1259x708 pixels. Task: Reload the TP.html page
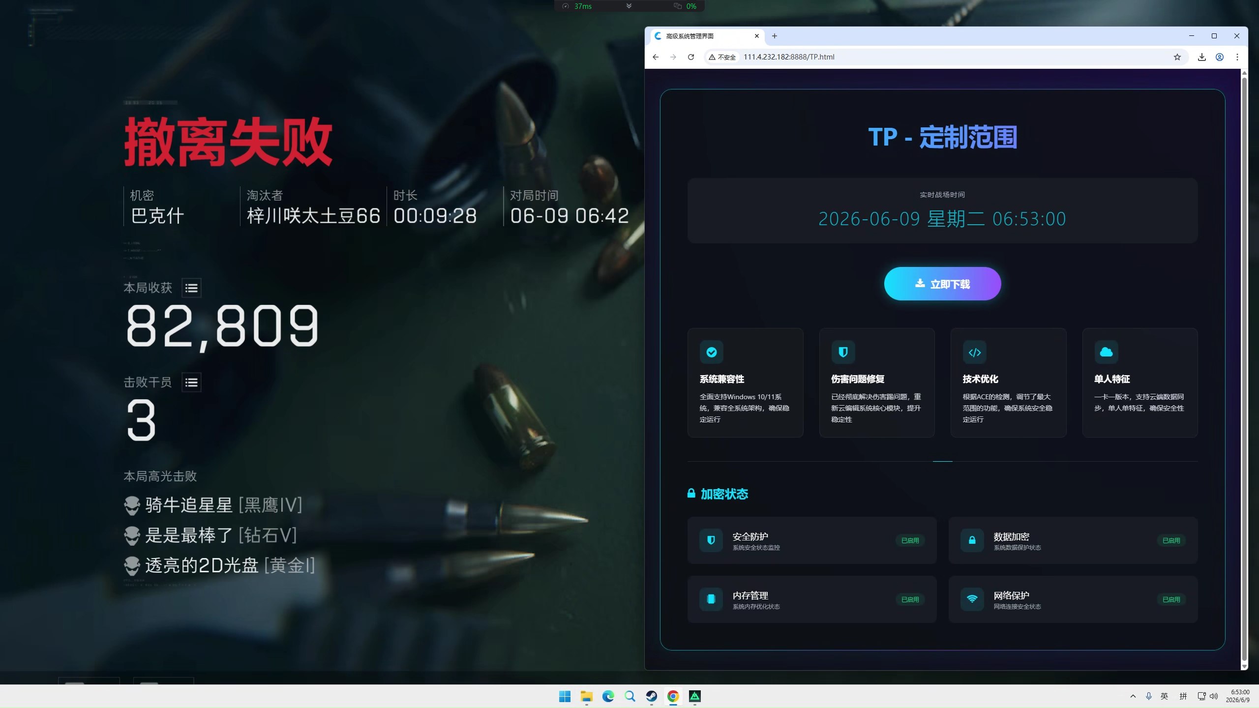pyautogui.click(x=691, y=57)
